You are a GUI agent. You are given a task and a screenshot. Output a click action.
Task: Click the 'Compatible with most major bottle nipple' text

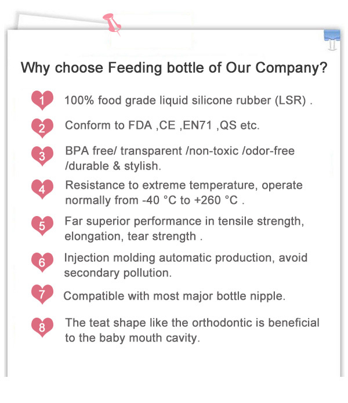pos(174,296)
